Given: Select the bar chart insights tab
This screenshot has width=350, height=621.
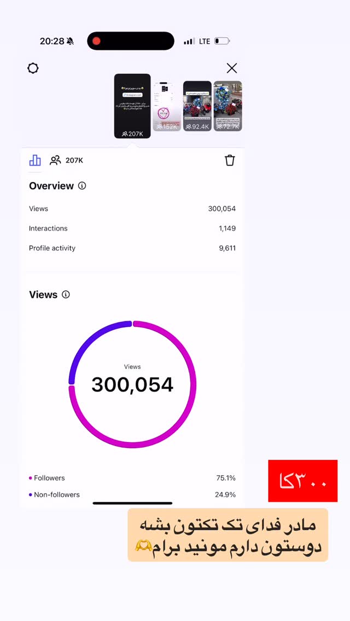Looking at the screenshot, I should (x=35, y=160).
